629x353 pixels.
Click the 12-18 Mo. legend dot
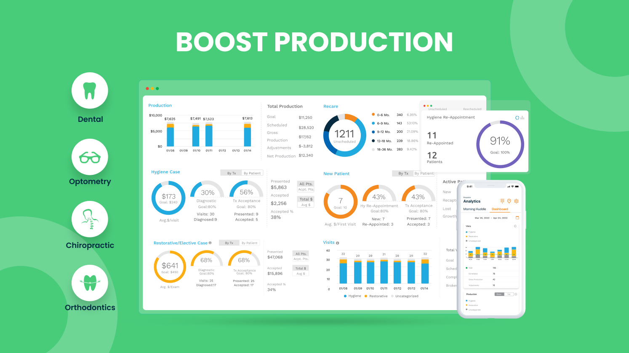tap(373, 141)
